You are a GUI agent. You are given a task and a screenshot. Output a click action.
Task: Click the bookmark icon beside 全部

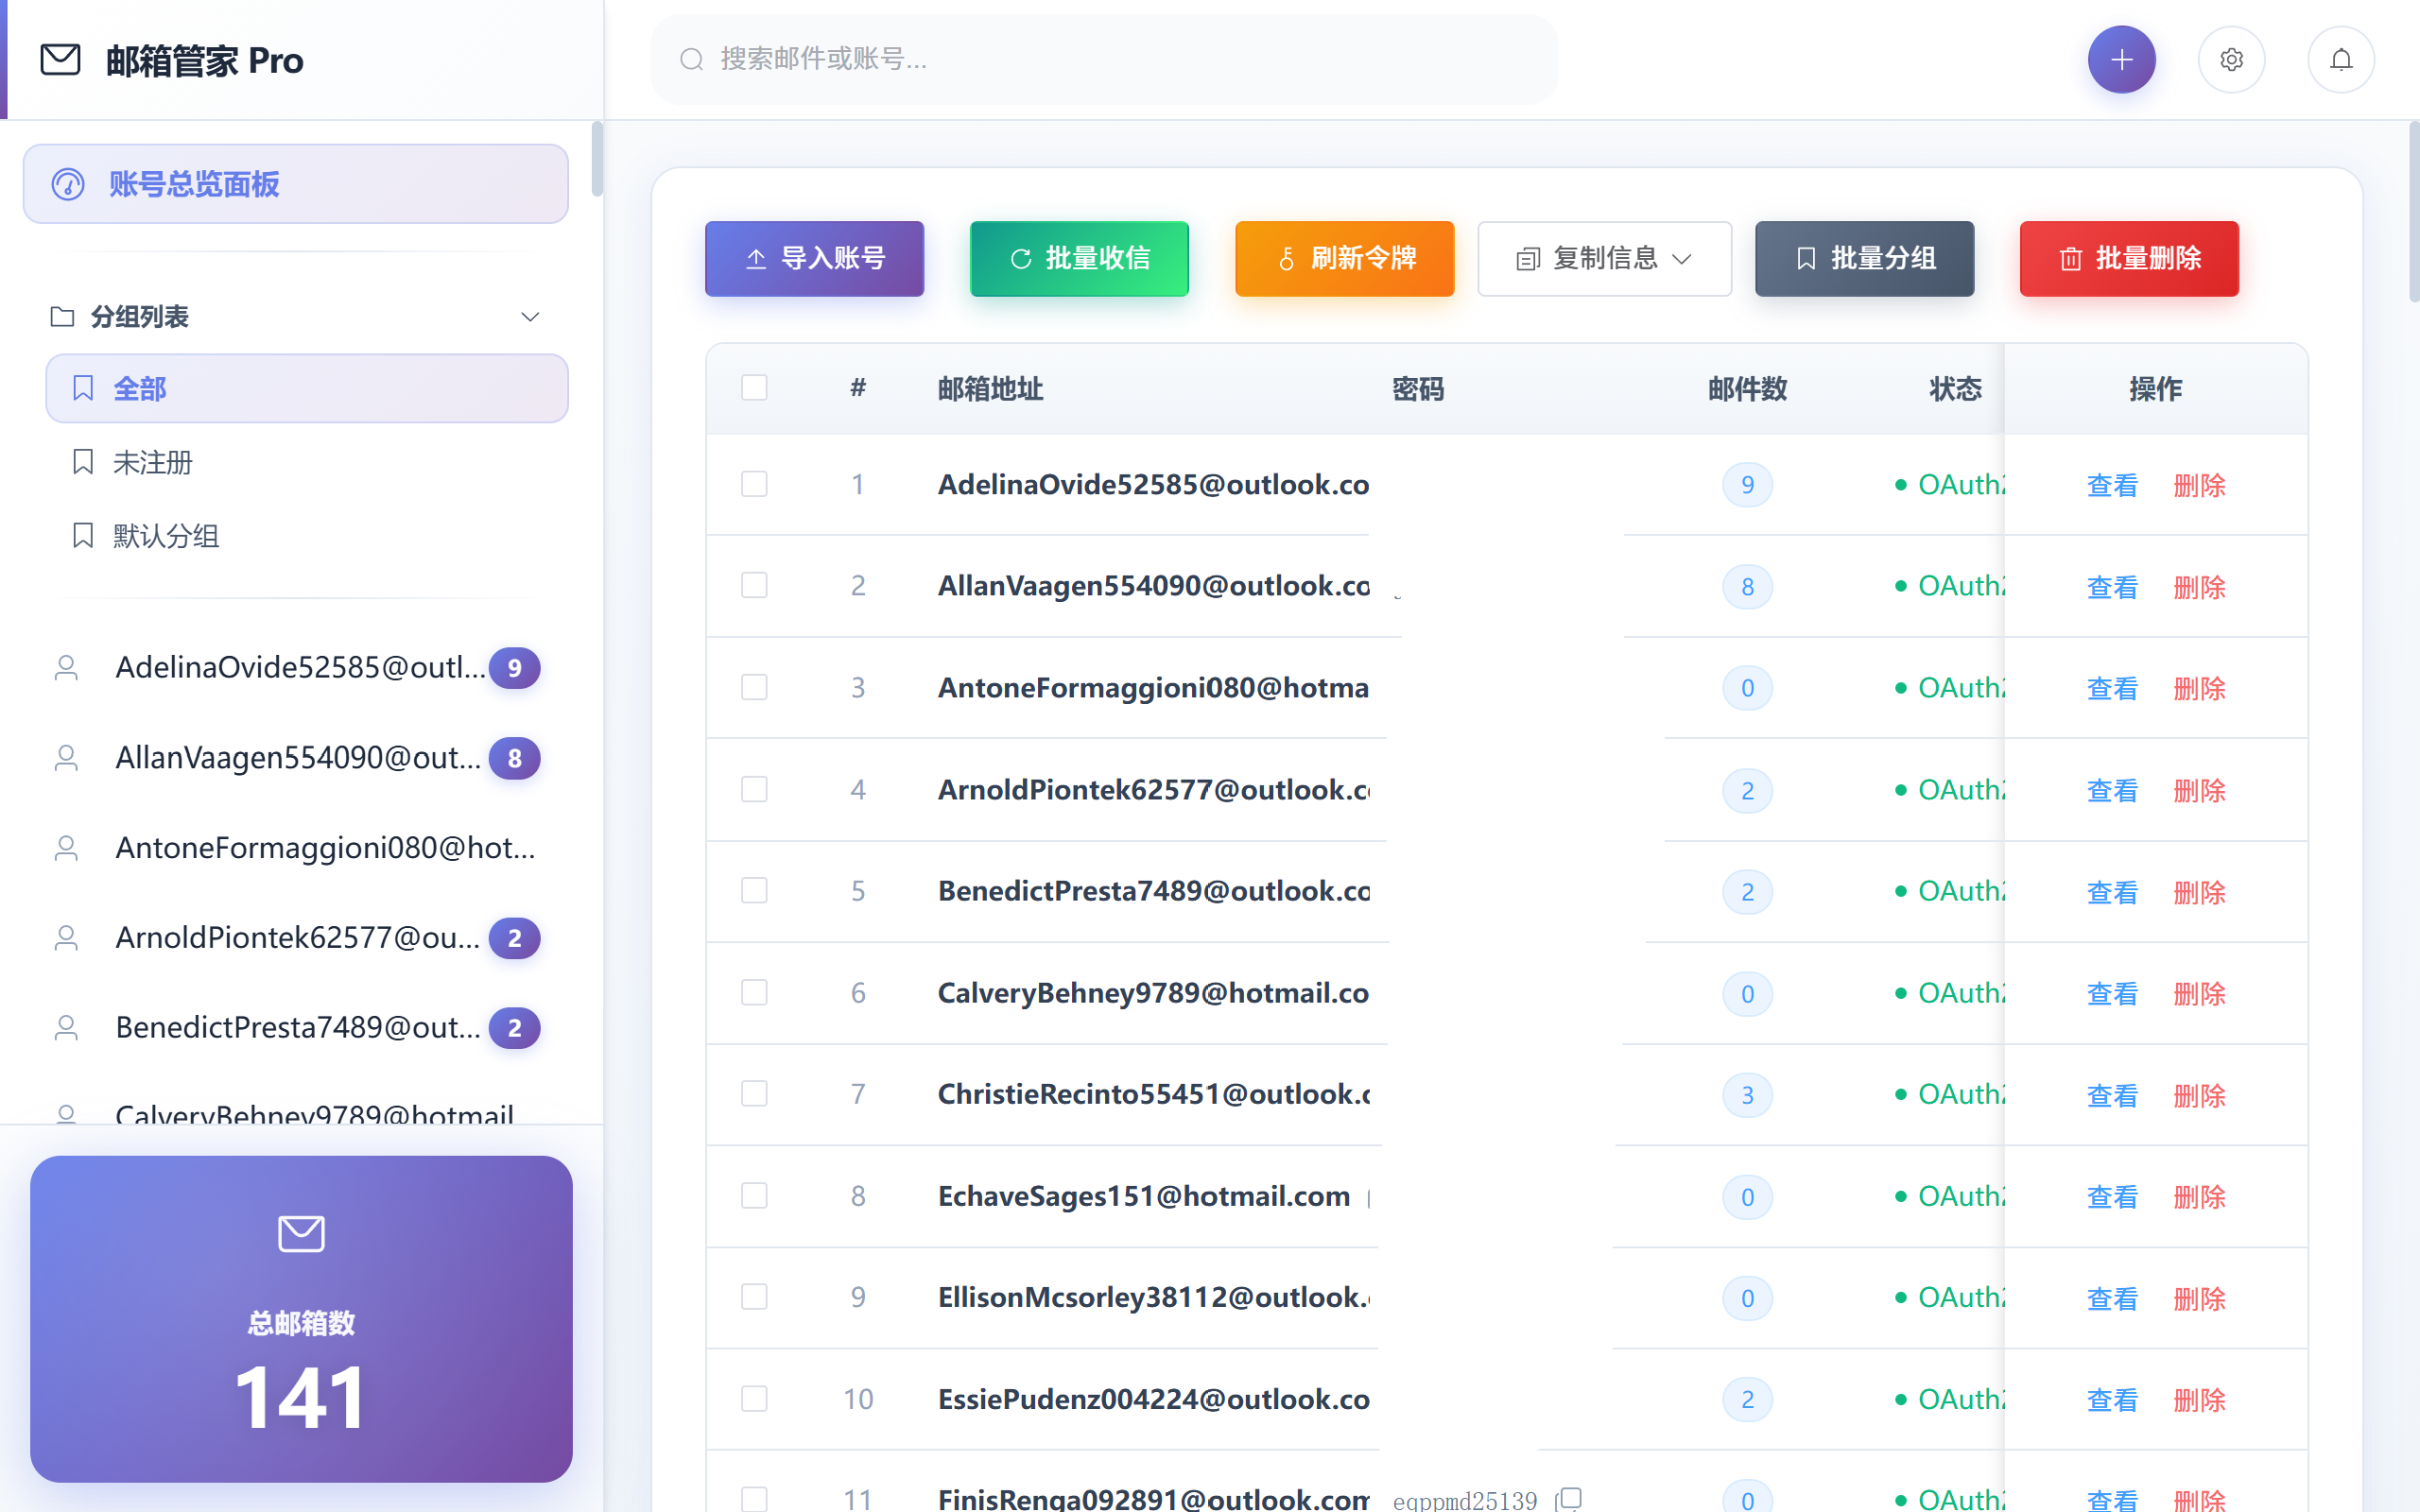(x=83, y=388)
